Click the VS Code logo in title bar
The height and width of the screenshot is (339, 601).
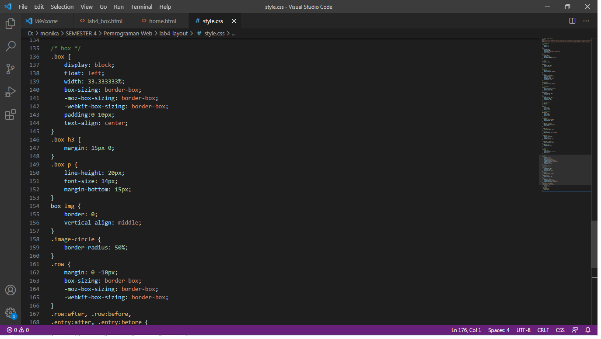tap(8, 7)
